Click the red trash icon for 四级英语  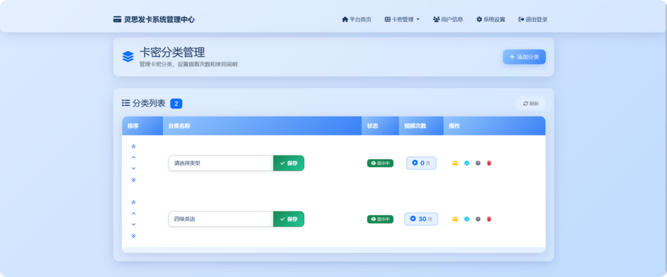(x=489, y=219)
